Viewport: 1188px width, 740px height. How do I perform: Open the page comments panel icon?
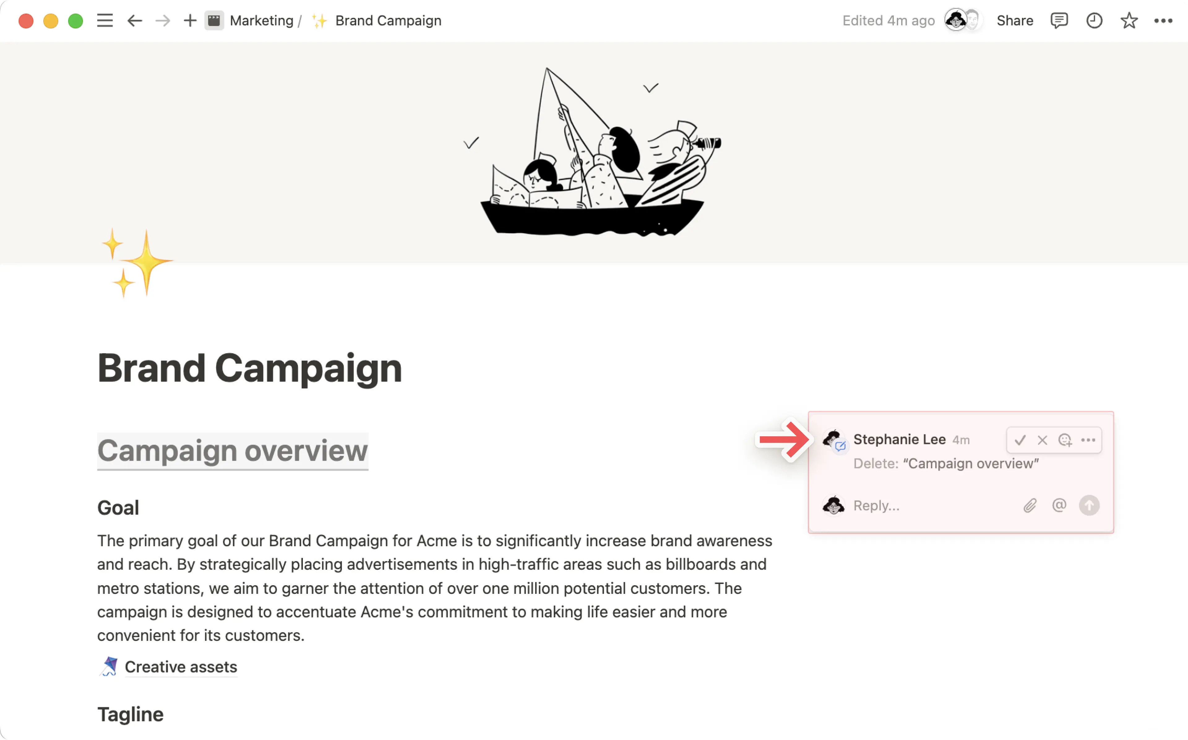[1059, 21]
